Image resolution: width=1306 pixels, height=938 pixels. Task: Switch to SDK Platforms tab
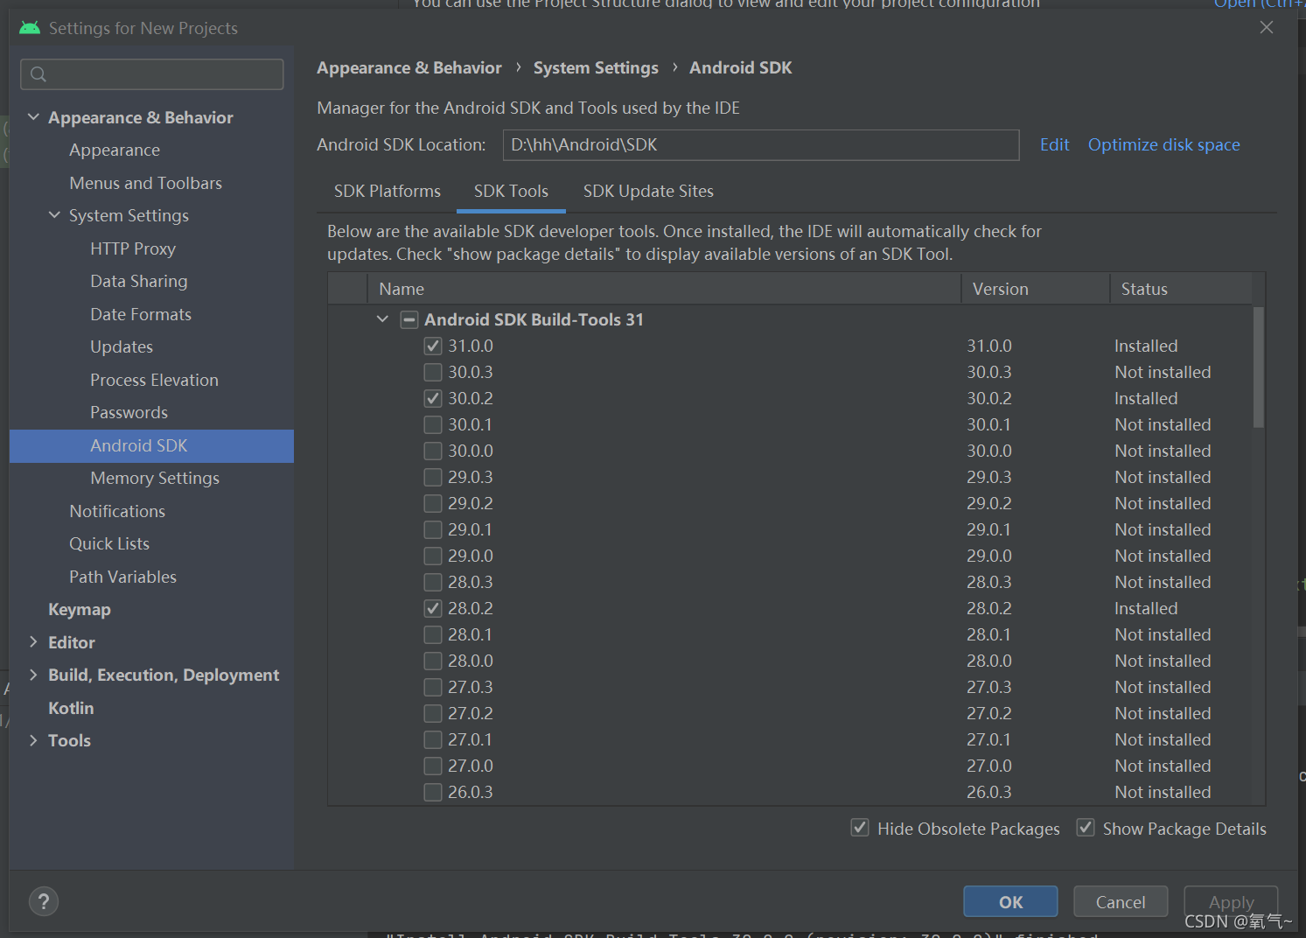point(388,191)
